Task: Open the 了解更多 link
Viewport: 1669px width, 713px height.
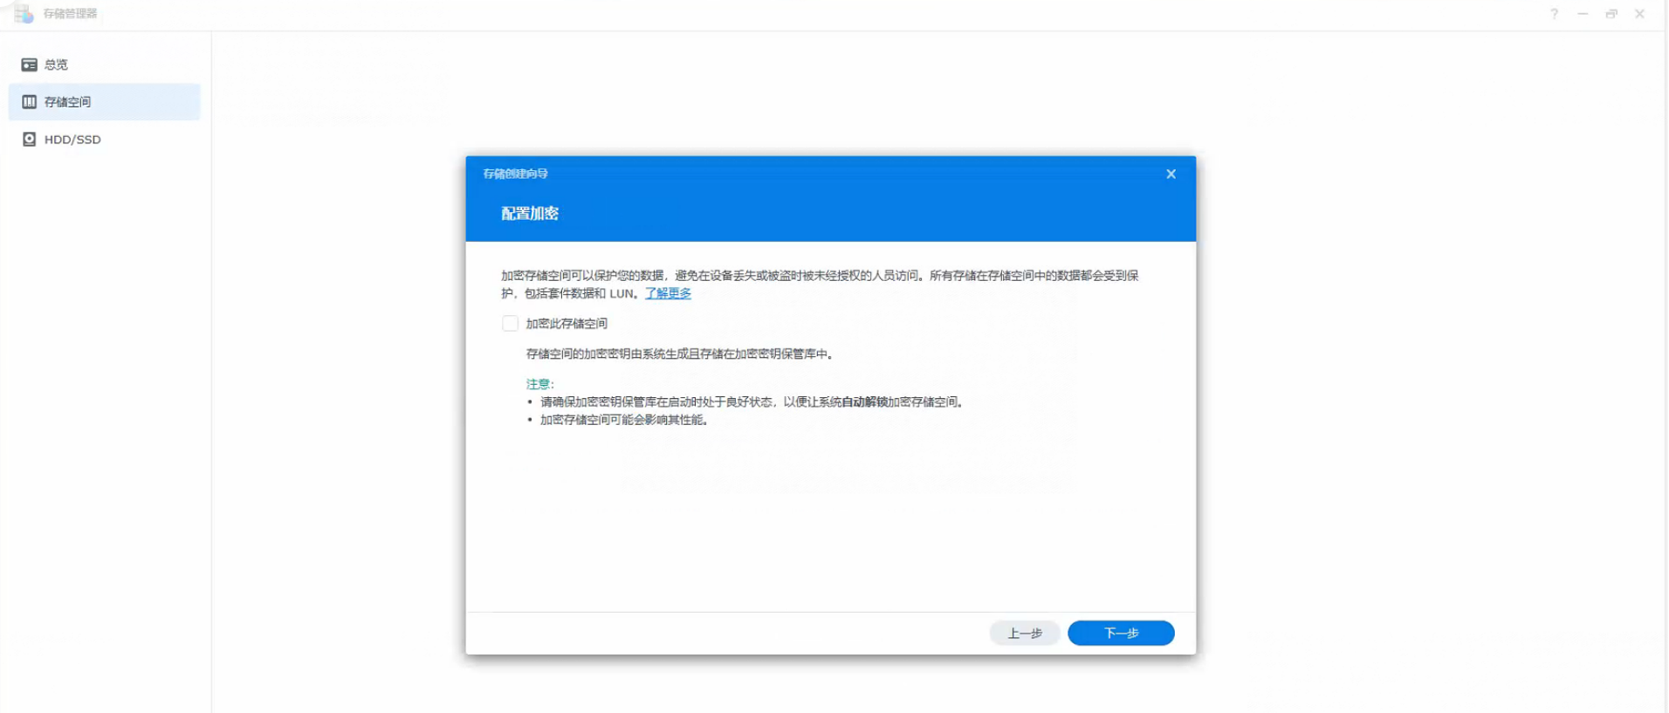Action: pyautogui.click(x=668, y=293)
